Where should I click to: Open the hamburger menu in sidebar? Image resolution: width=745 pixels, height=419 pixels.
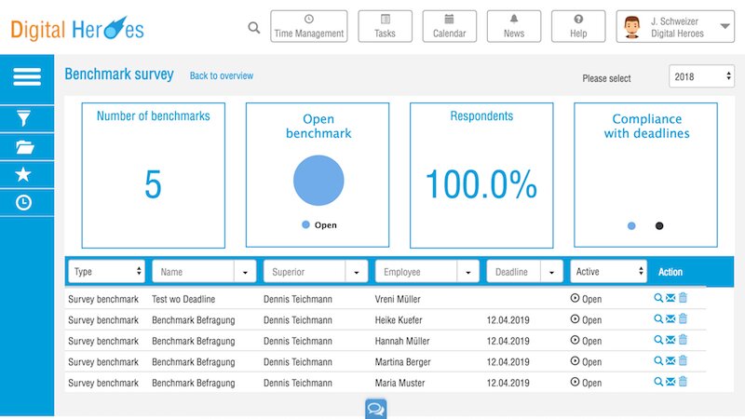click(26, 77)
